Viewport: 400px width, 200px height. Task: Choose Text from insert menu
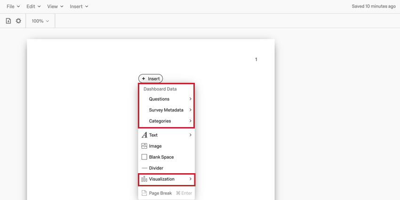[166, 135]
